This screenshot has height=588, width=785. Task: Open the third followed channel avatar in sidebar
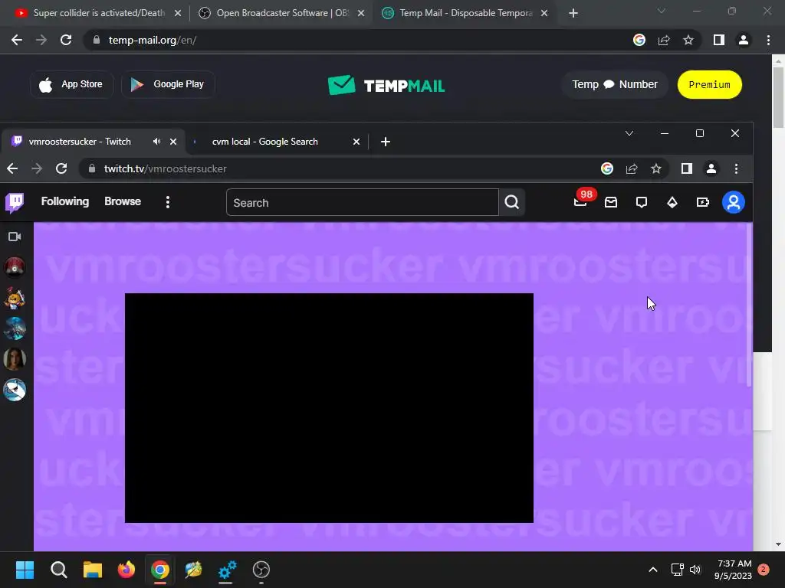pos(15,328)
